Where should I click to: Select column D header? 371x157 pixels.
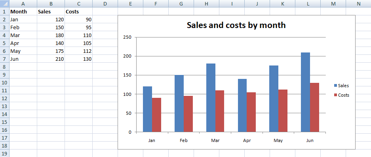pyautogui.click(x=105, y=4)
